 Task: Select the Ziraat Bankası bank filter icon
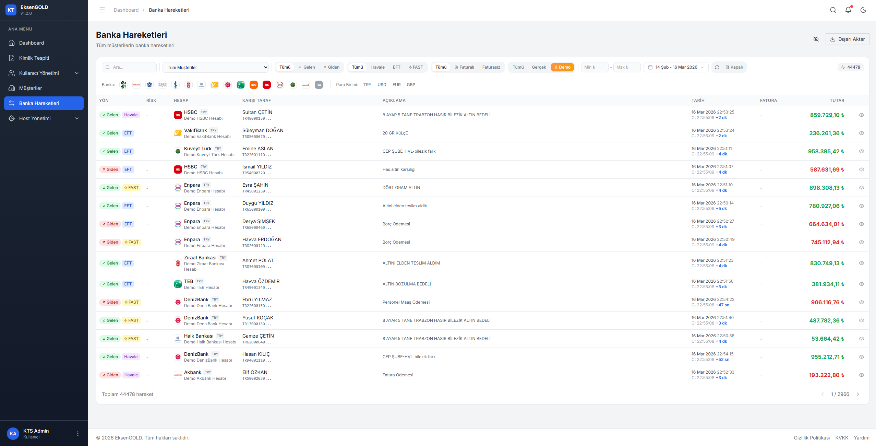(189, 85)
